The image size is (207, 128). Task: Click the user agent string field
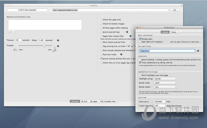pyautogui.click(x=167, y=51)
